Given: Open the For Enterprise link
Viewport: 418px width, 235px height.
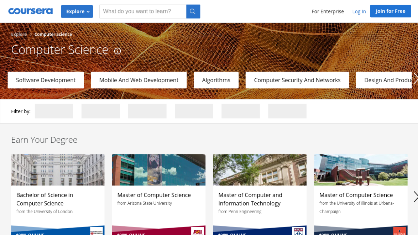Looking at the screenshot, I should coord(328,11).
